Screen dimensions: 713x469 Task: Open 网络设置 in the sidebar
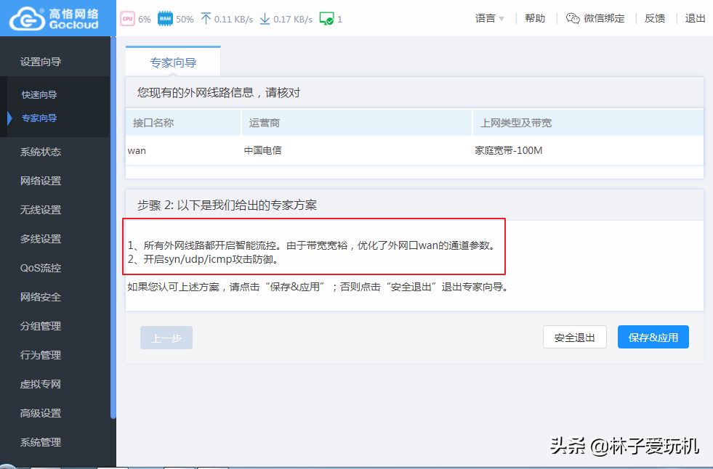[41, 181]
